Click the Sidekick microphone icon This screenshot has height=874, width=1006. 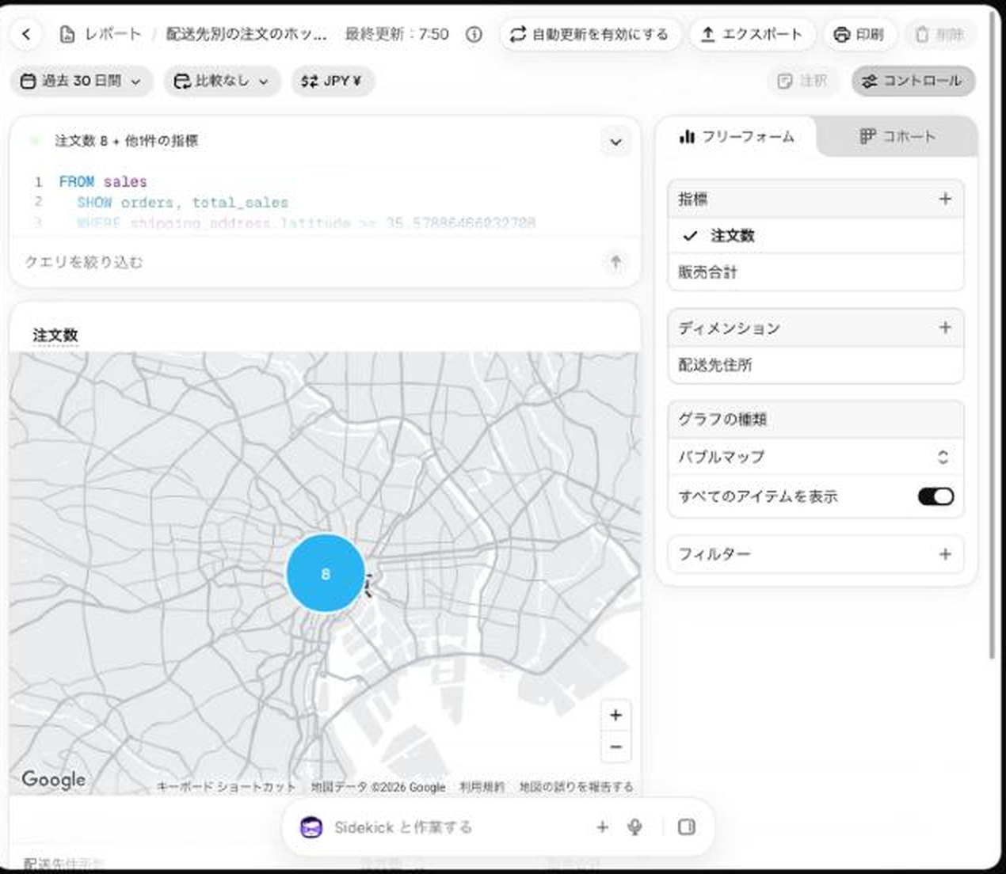pos(634,827)
